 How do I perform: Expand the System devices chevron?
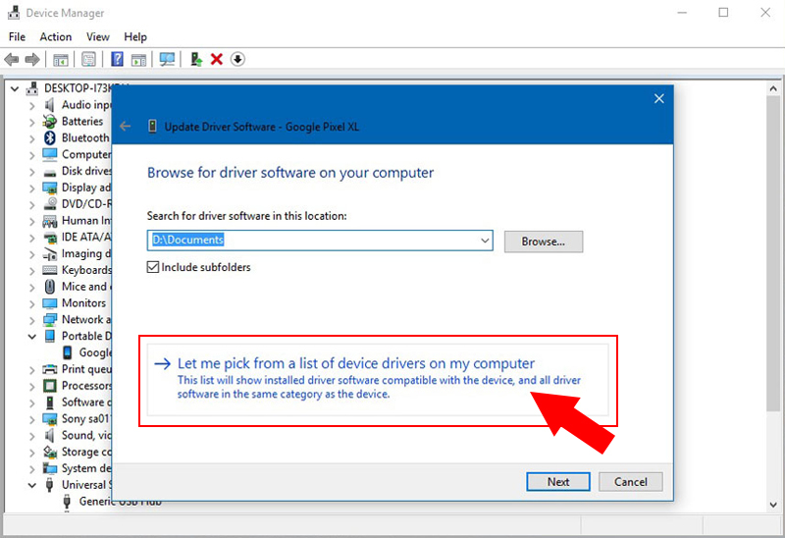32,469
